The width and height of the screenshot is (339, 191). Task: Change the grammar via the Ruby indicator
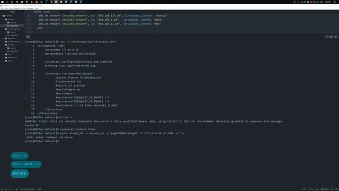click(x=317, y=189)
